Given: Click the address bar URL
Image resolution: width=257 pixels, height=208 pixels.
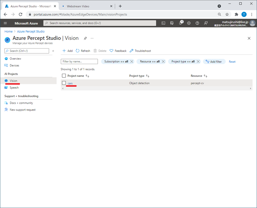Looking at the screenshot, I should click(80, 14).
